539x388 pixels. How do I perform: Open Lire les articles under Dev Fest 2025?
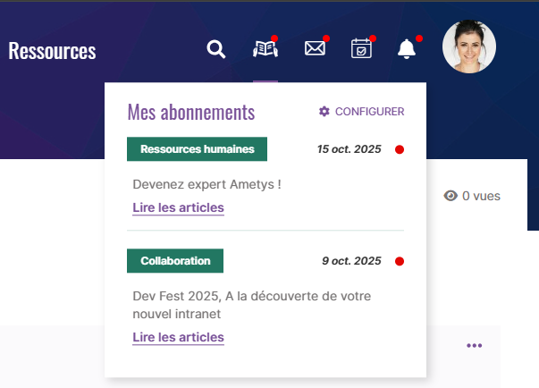[x=178, y=338]
